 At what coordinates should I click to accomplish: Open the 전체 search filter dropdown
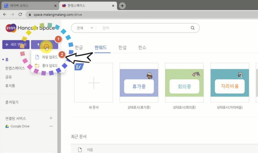point(85,28)
